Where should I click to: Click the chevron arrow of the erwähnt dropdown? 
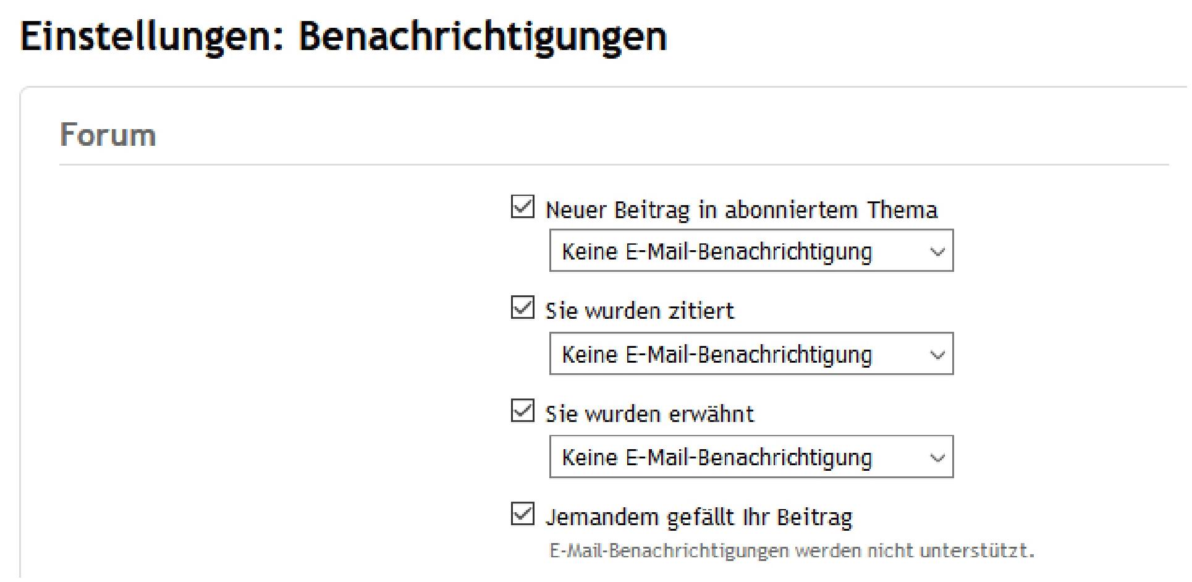click(937, 458)
